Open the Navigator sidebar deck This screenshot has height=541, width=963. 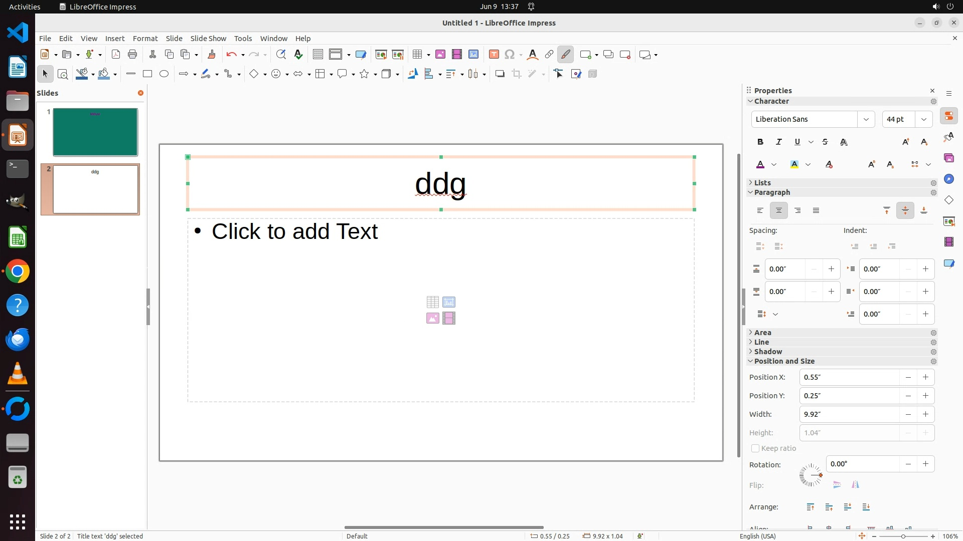948,179
